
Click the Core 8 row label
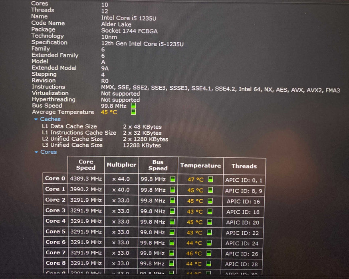click(56, 263)
